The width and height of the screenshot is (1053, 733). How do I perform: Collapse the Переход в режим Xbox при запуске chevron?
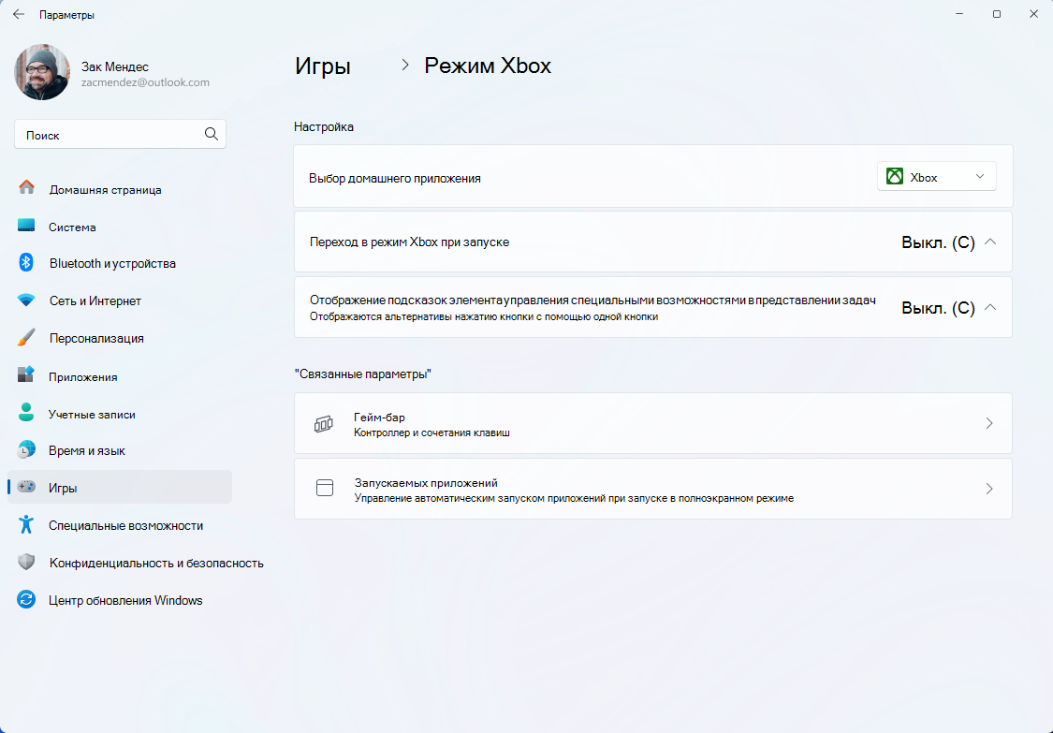coord(990,242)
